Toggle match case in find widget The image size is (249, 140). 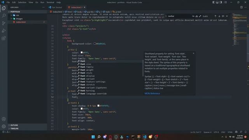[193, 16]
